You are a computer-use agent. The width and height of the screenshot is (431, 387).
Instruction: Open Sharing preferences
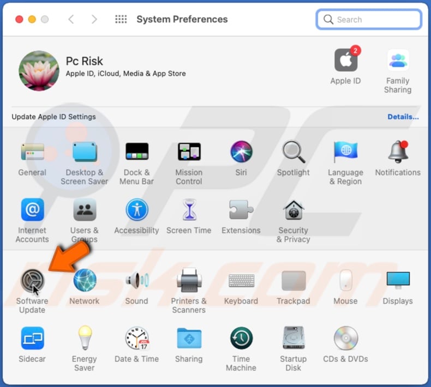click(189, 338)
